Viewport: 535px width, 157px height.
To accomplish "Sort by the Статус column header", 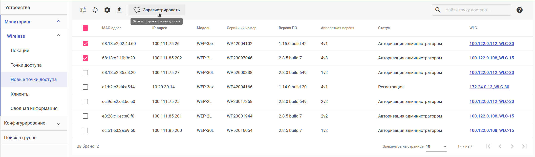I will point(384,28).
